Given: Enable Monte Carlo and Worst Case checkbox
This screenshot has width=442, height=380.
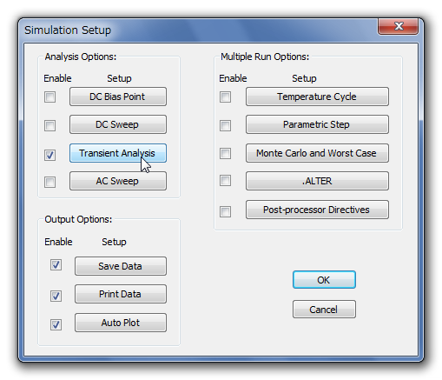Looking at the screenshot, I should pyautogui.click(x=225, y=153).
